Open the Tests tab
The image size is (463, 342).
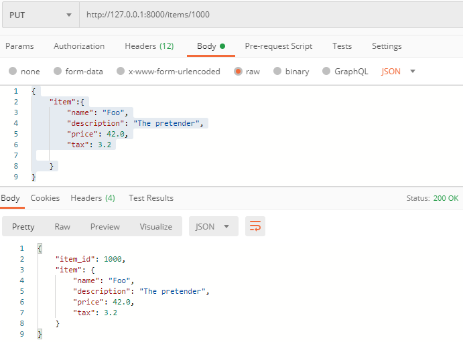click(x=342, y=46)
